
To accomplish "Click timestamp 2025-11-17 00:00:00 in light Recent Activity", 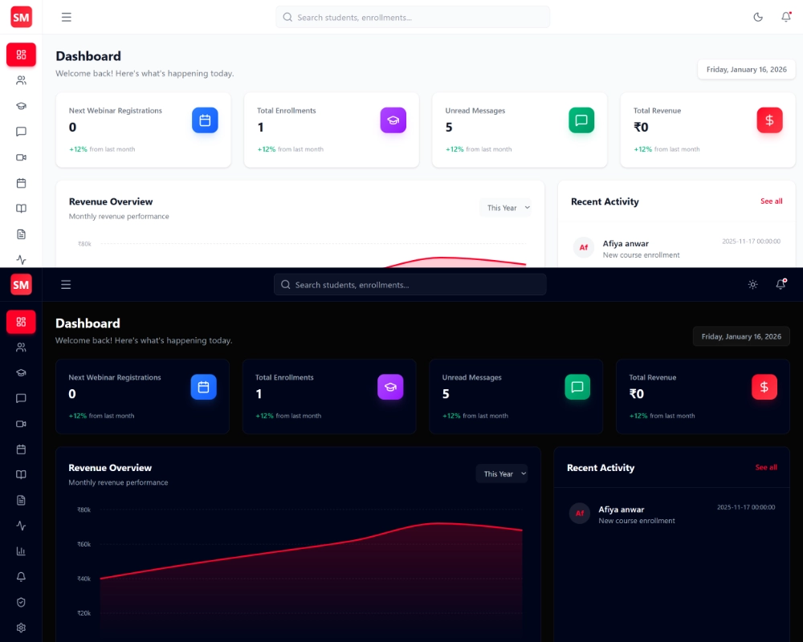I will click(x=752, y=241).
